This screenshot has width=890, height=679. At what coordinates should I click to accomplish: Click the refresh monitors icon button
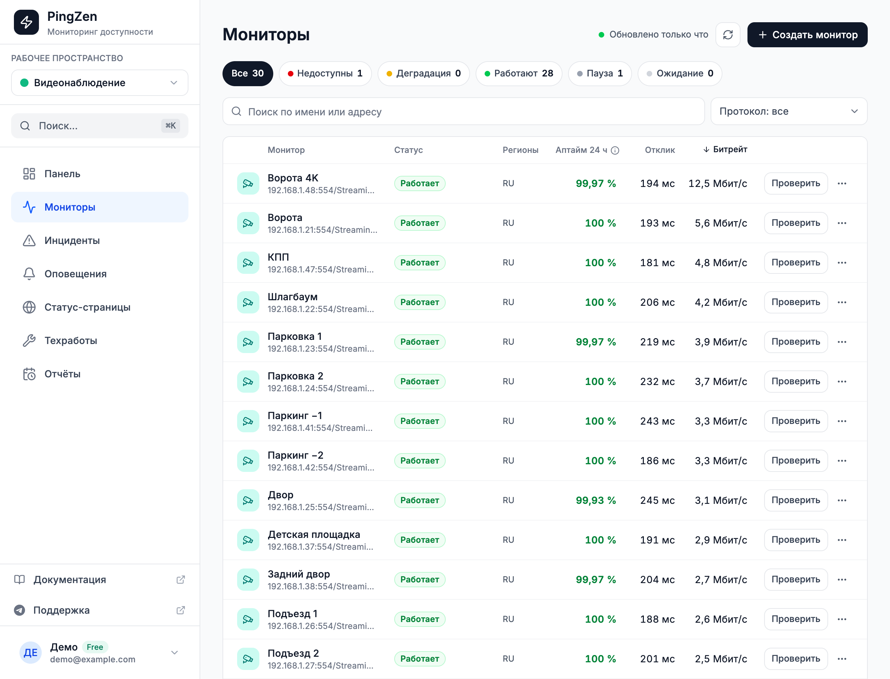click(728, 35)
